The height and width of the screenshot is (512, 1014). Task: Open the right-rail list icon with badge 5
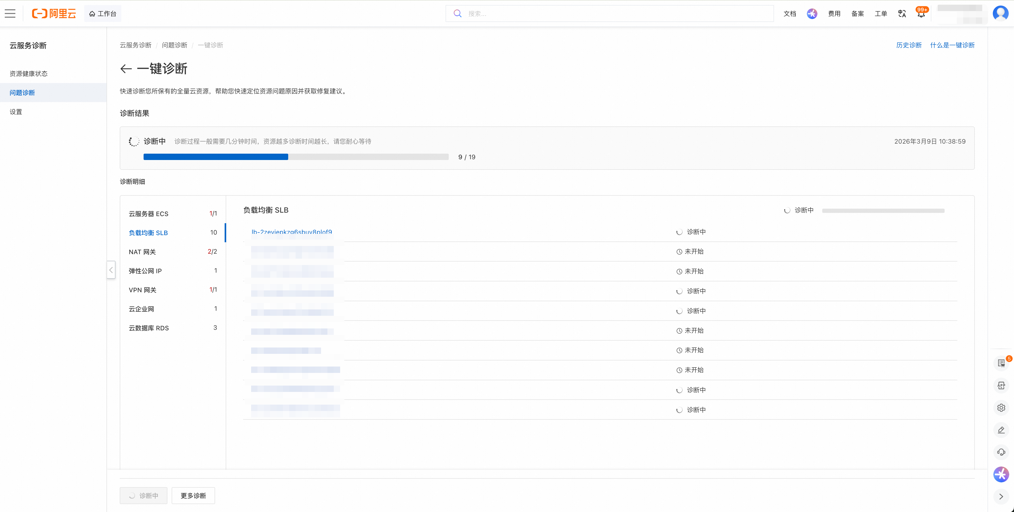[1001, 363]
